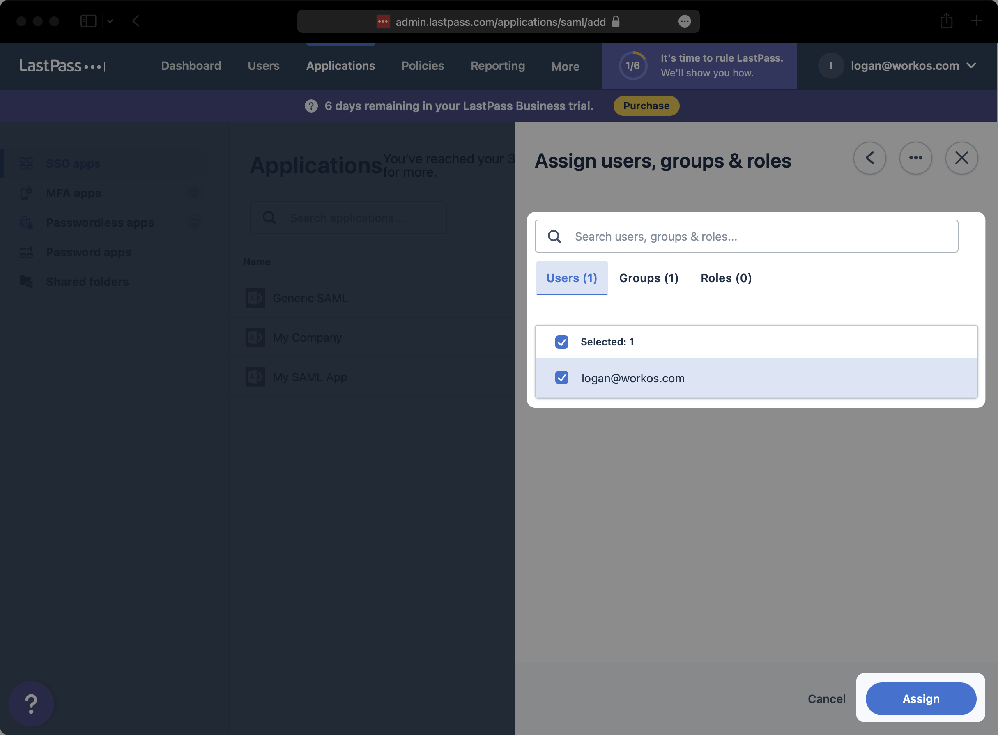Click the Shared folders sidebar icon
The image size is (998, 735).
tap(26, 281)
